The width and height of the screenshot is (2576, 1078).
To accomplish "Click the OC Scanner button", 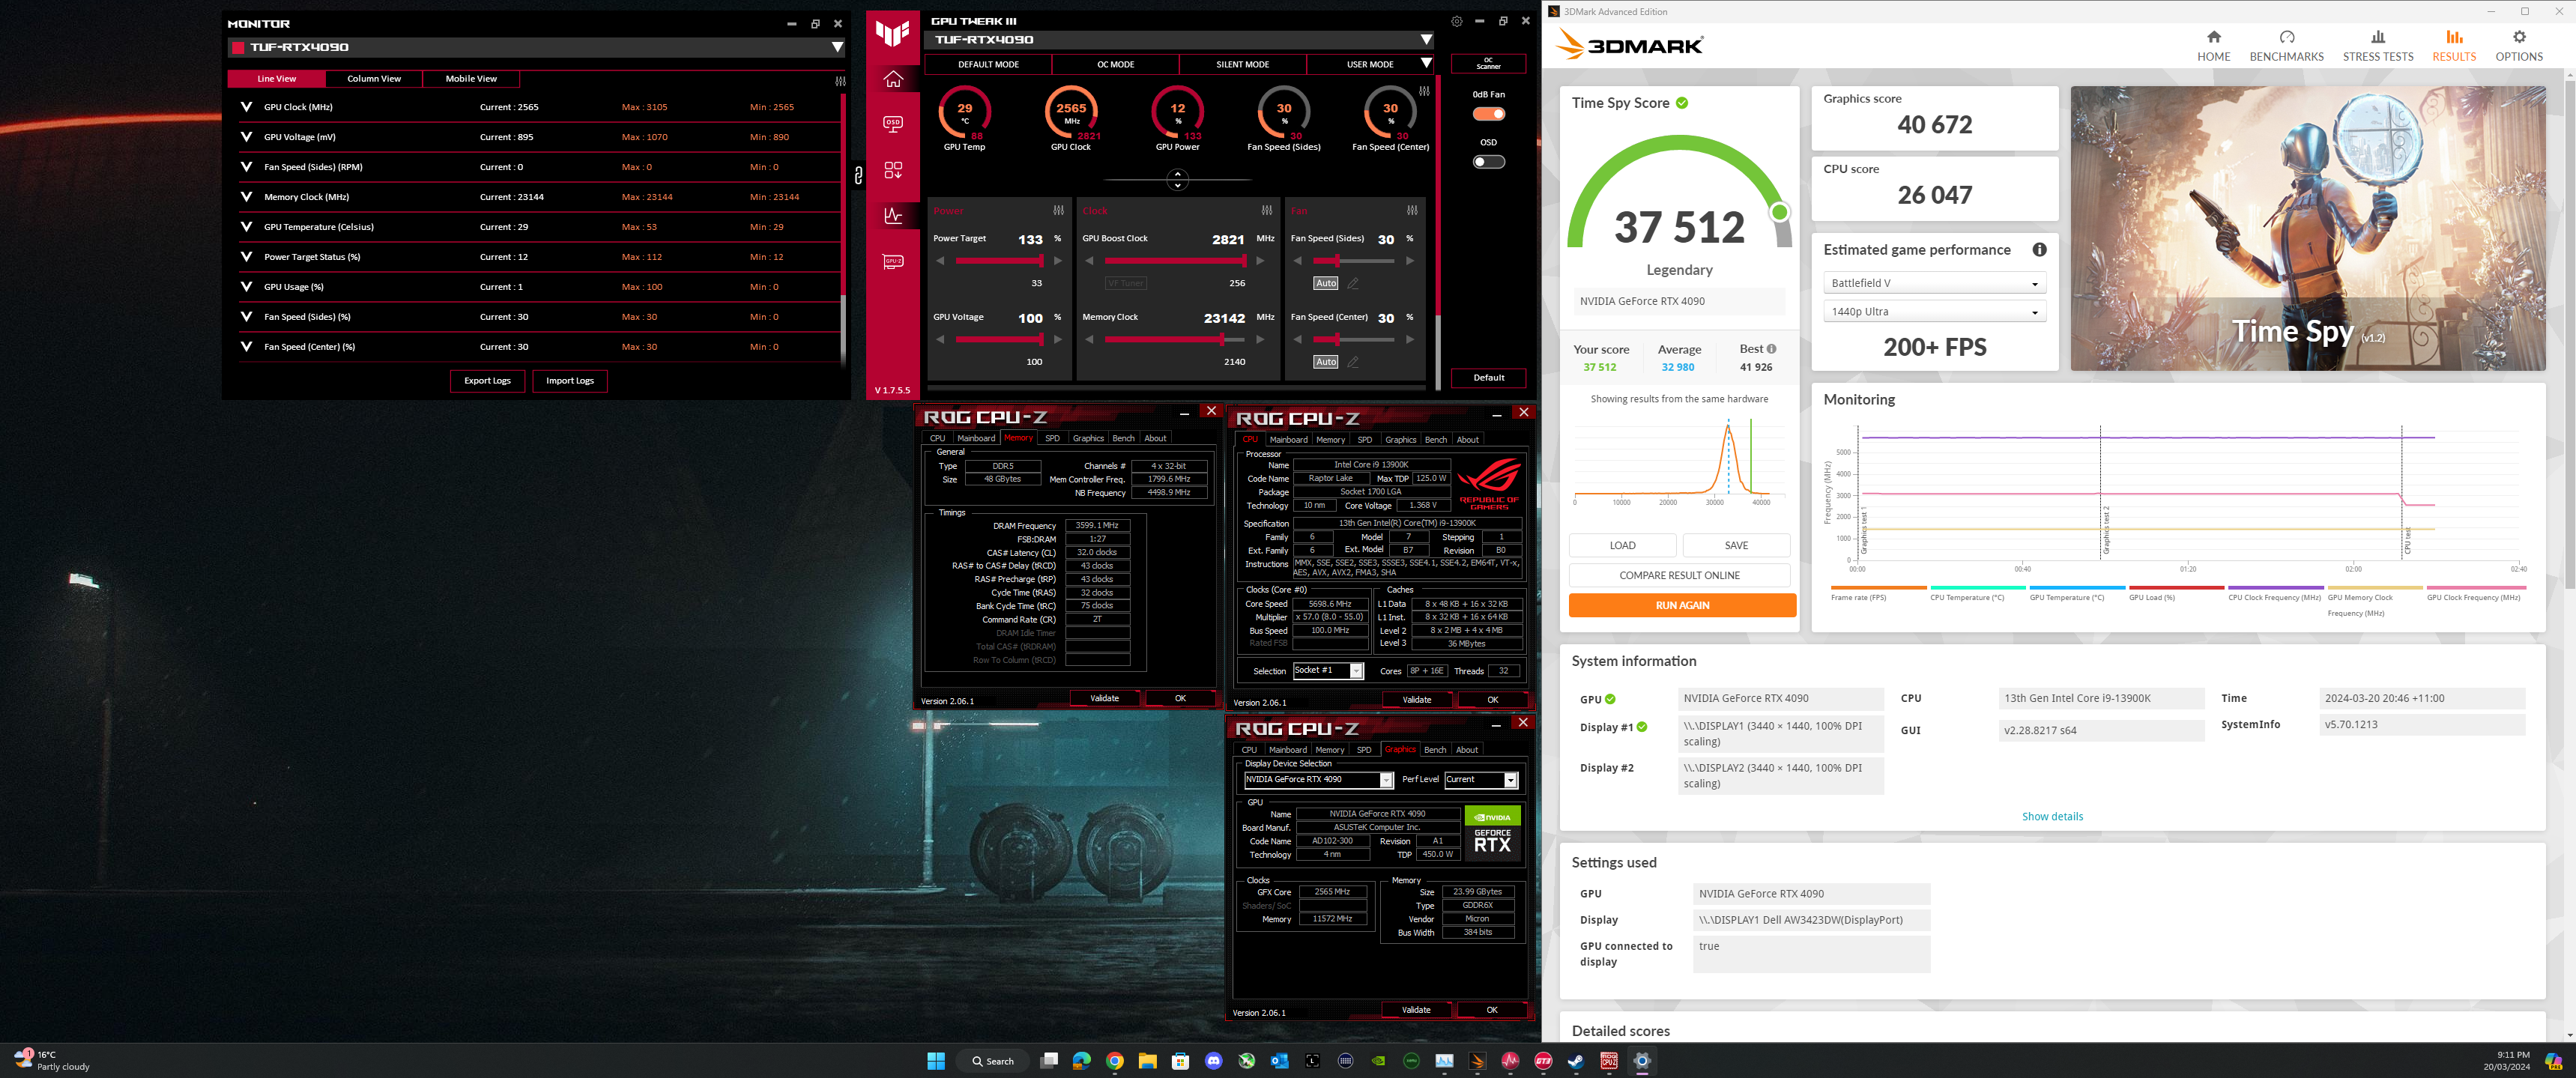I will pyautogui.click(x=1488, y=64).
